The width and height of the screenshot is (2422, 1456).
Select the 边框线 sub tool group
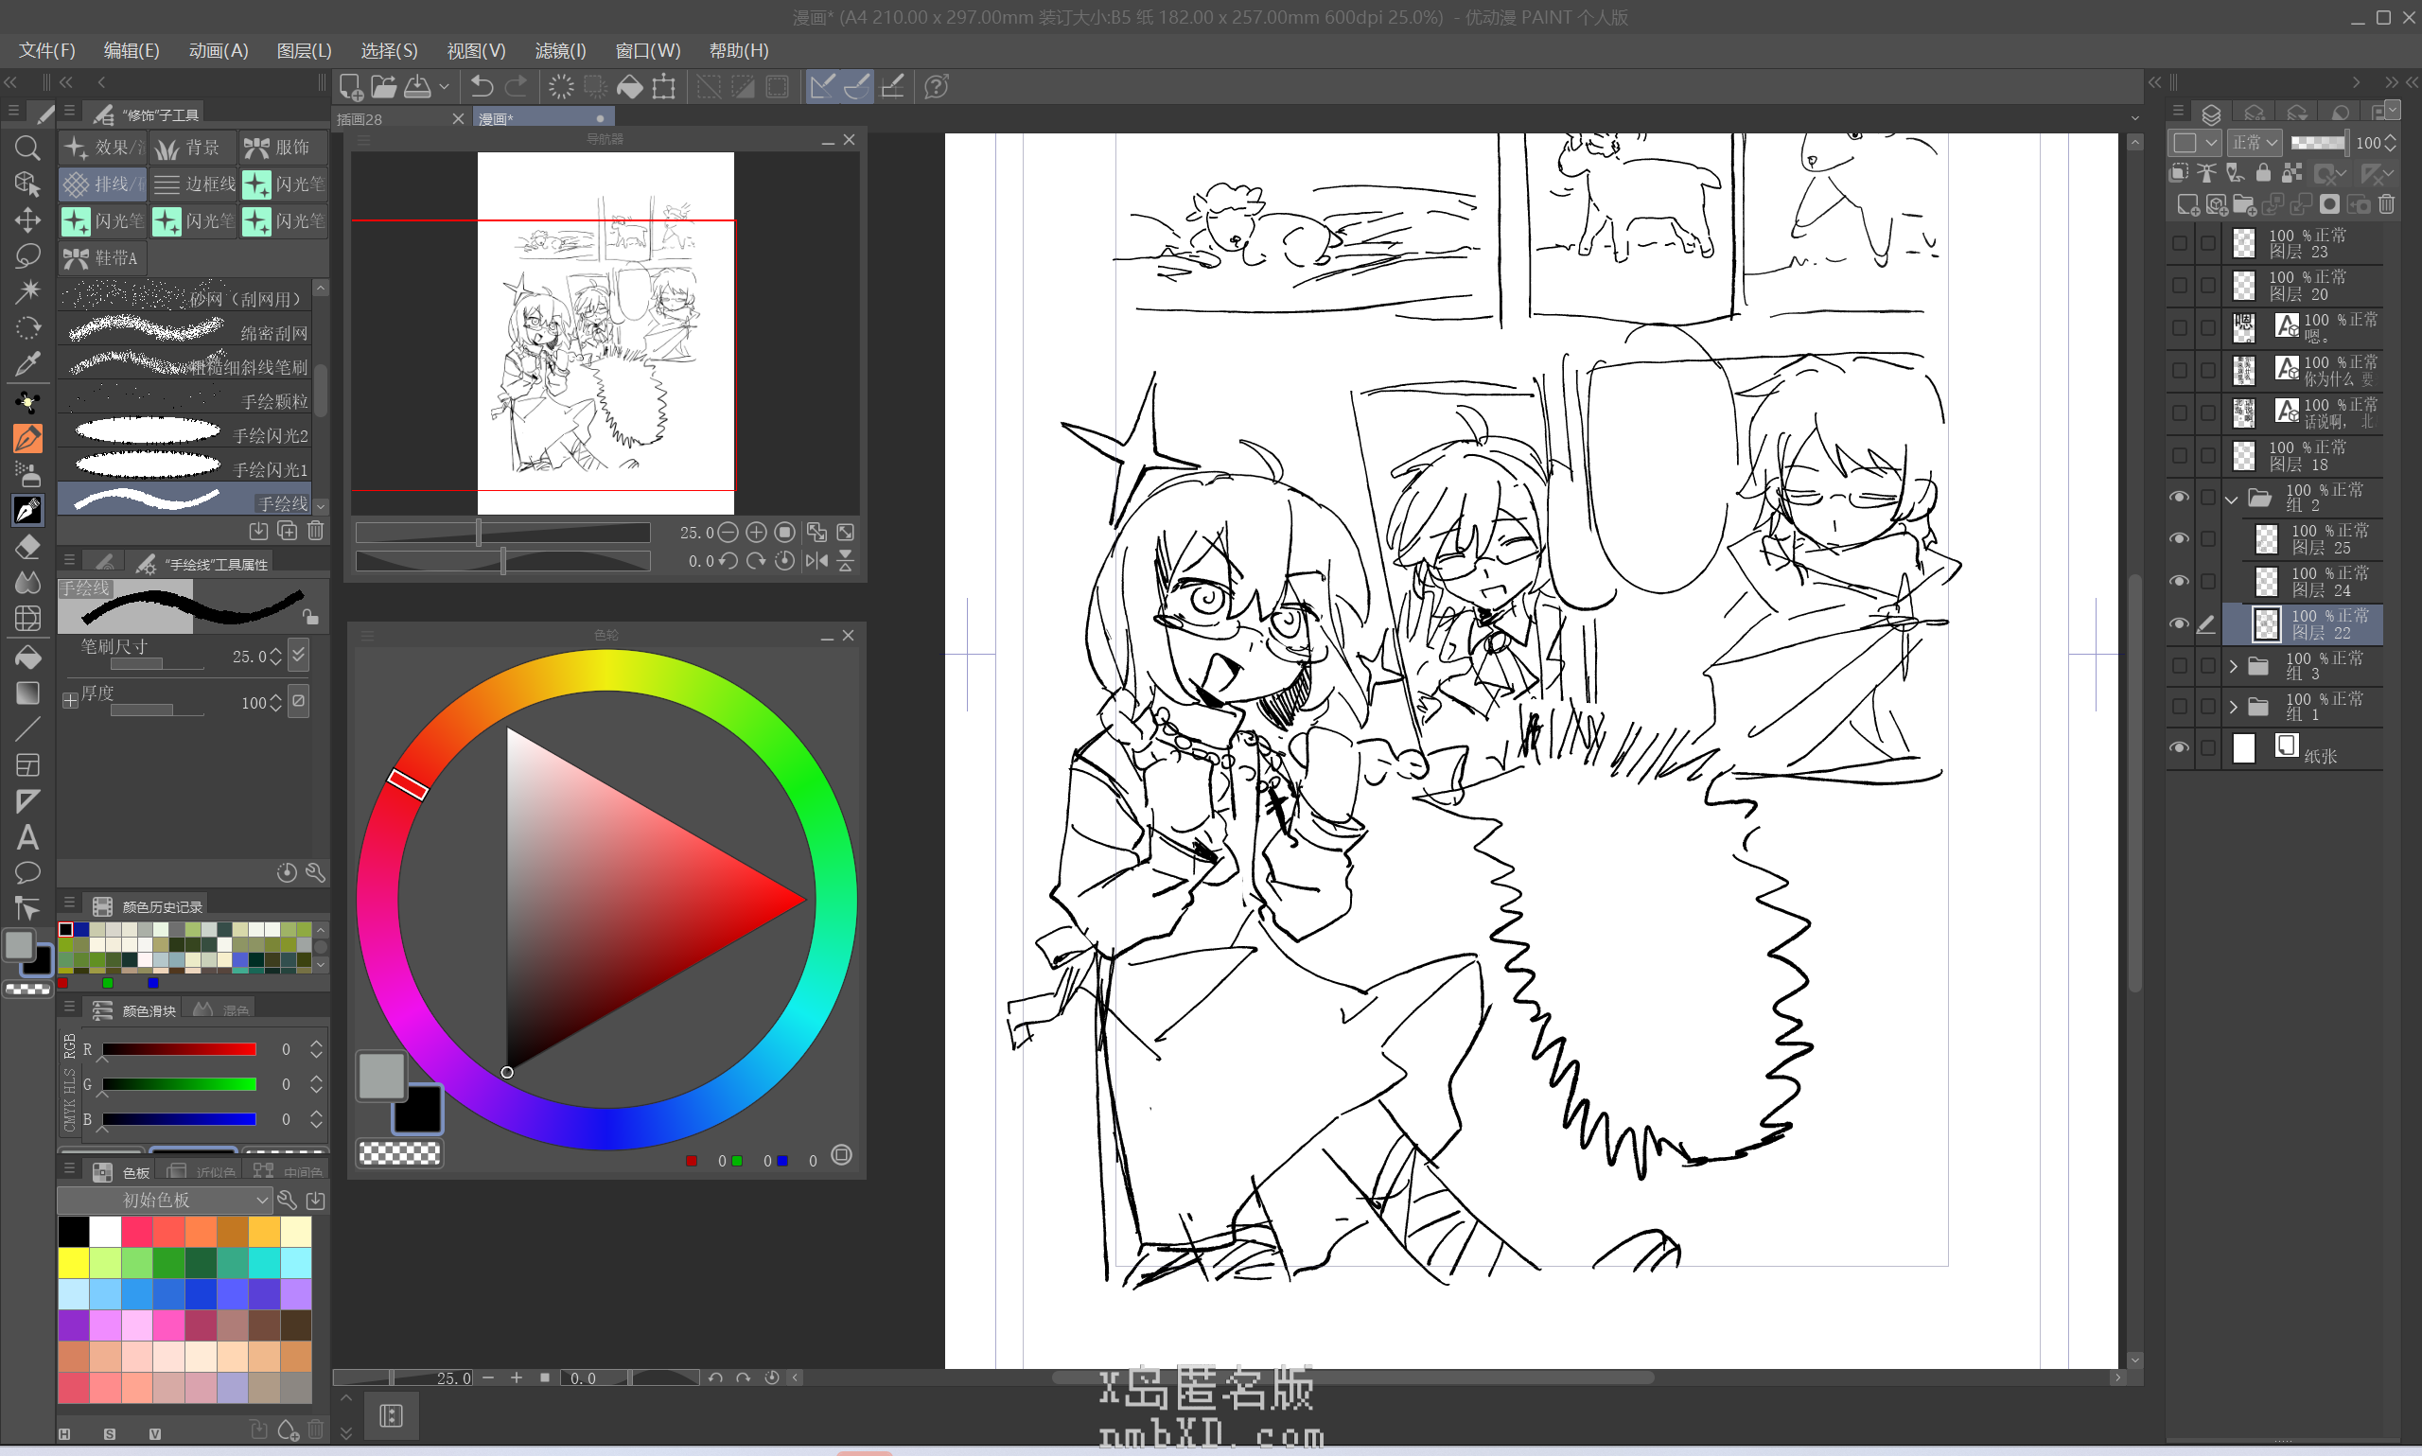[194, 184]
